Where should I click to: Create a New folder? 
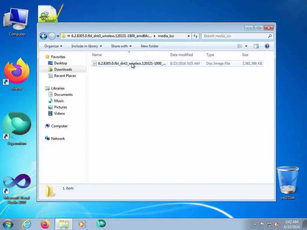[150, 46]
